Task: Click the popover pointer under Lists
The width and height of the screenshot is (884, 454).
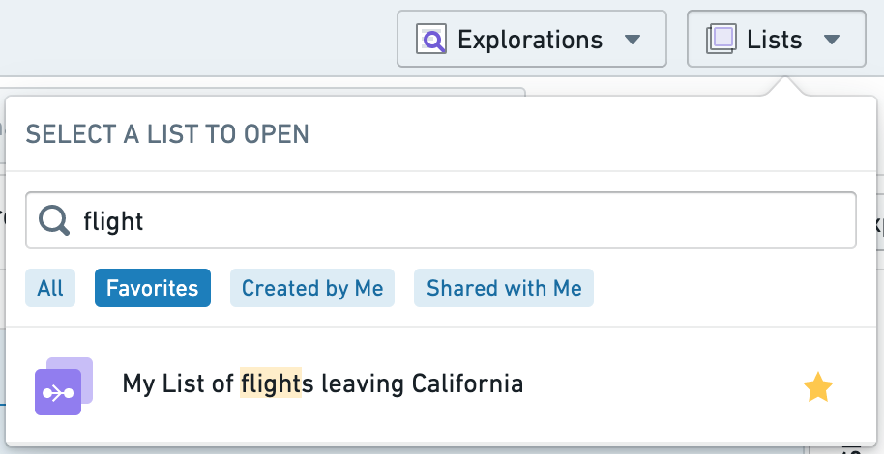Action: click(x=786, y=87)
